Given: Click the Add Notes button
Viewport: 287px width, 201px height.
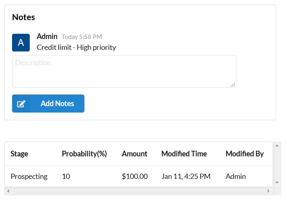Looking at the screenshot, I should [x=48, y=103].
